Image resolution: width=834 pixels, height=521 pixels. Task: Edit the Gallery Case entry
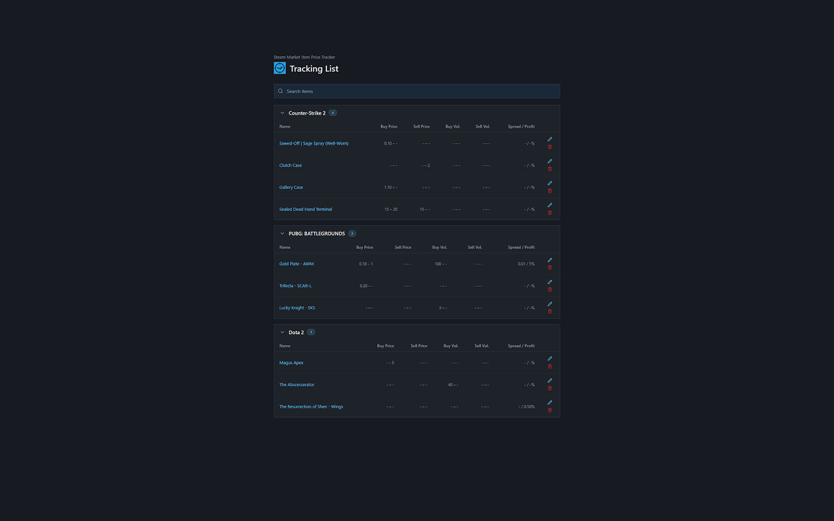550,184
